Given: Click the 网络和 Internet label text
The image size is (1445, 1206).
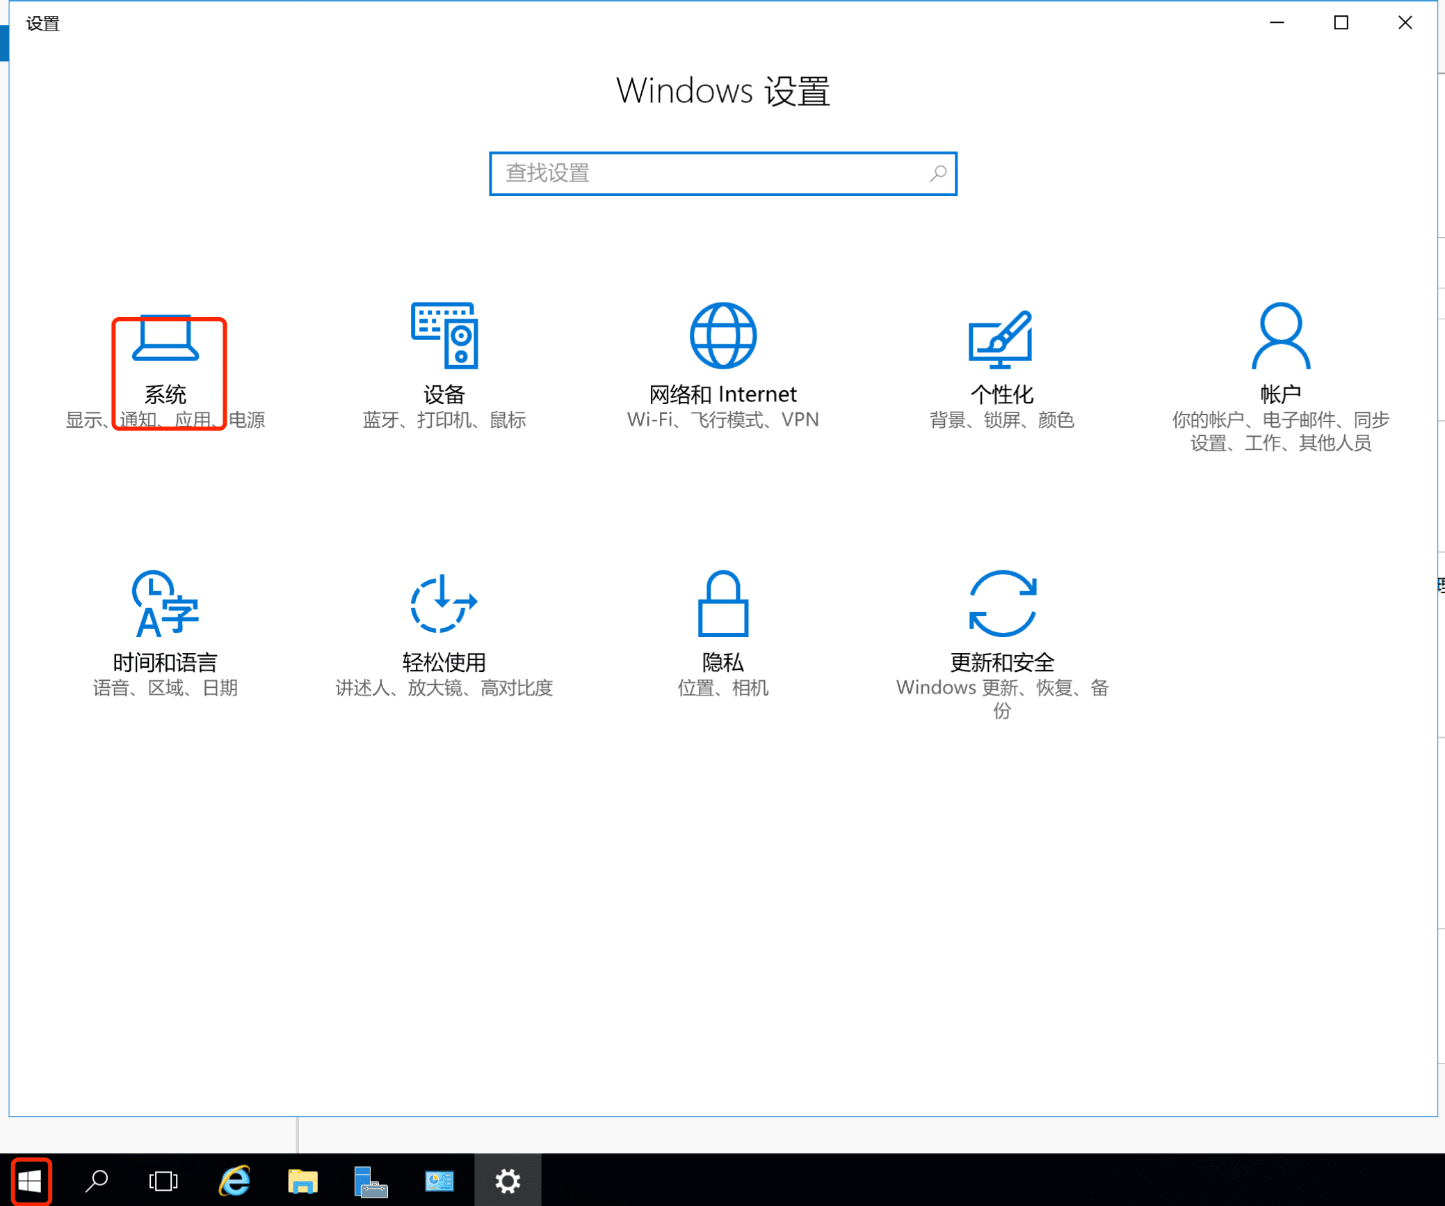Looking at the screenshot, I should click(722, 394).
